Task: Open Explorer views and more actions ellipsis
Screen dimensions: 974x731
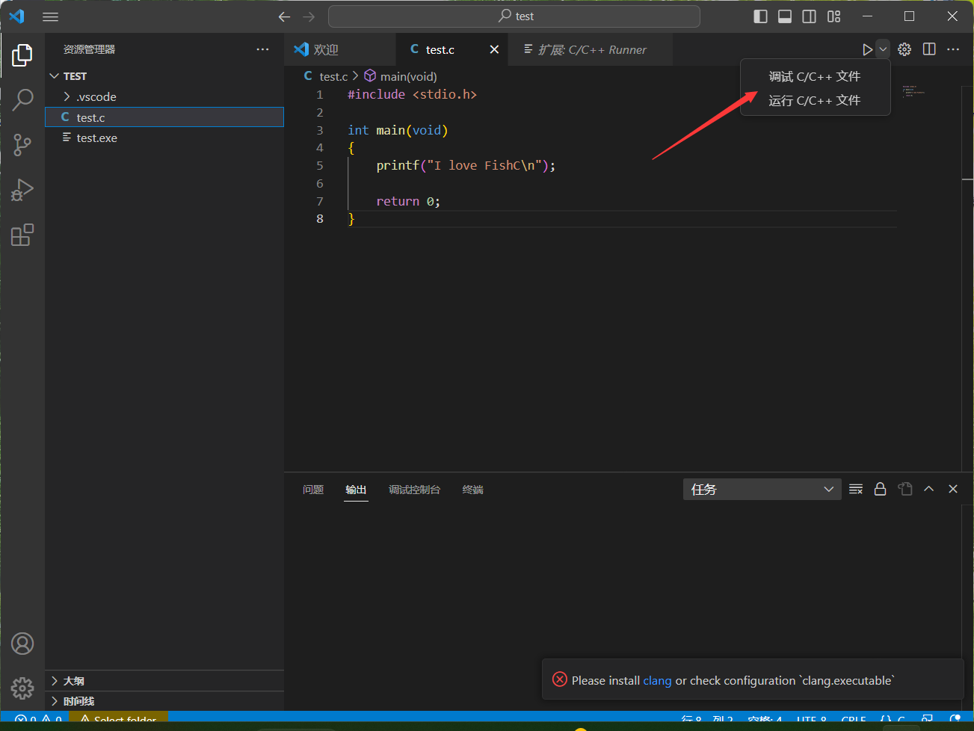Action: click(x=262, y=49)
